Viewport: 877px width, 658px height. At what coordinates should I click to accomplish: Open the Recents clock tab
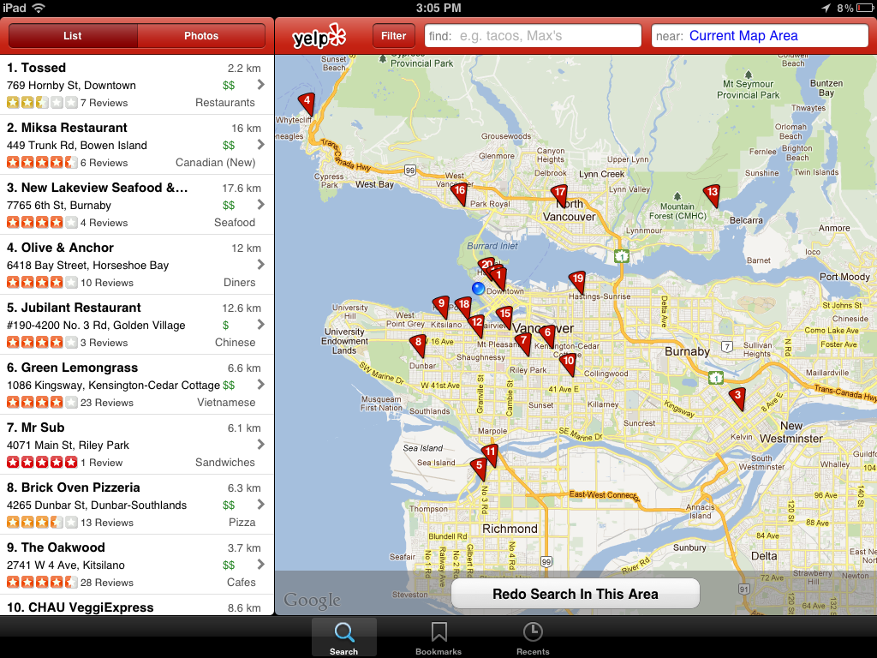coord(533,637)
